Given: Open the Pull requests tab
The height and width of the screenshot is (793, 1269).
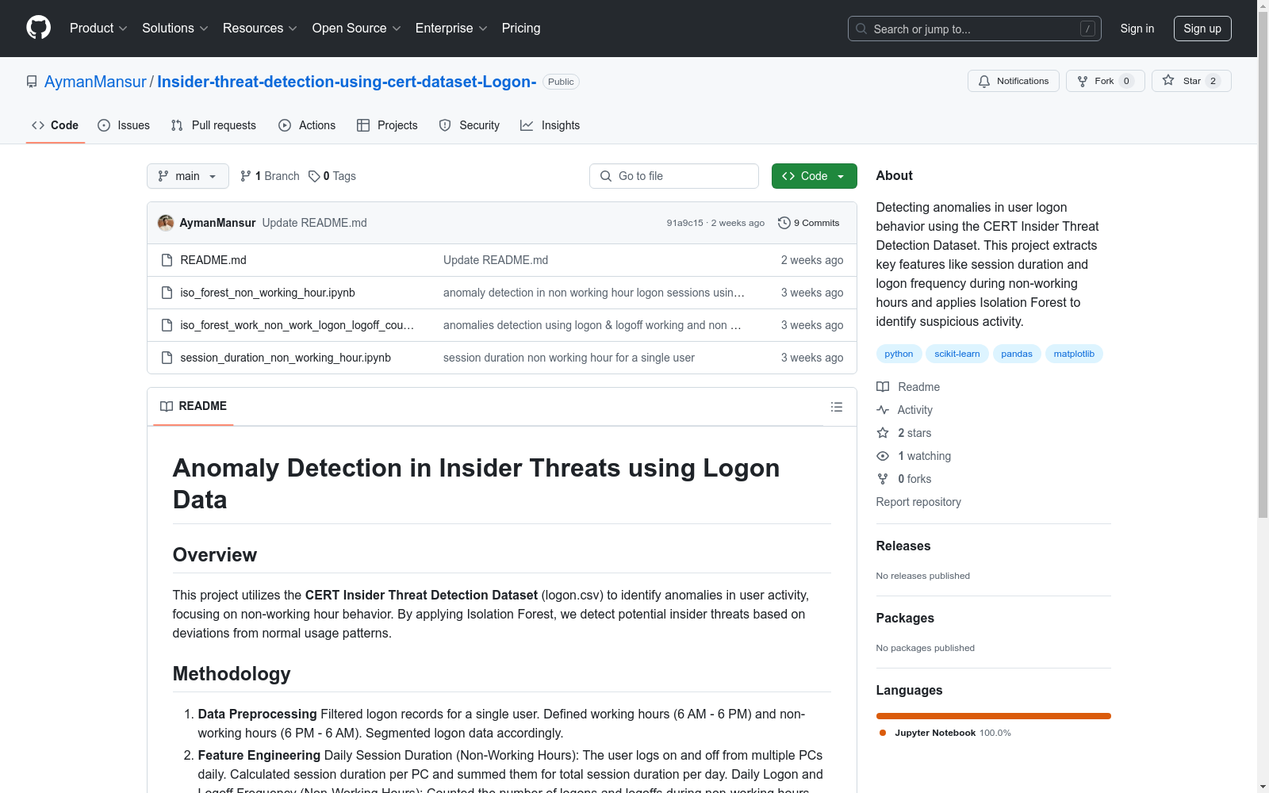Looking at the screenshot, I should (x=213, y=125).
